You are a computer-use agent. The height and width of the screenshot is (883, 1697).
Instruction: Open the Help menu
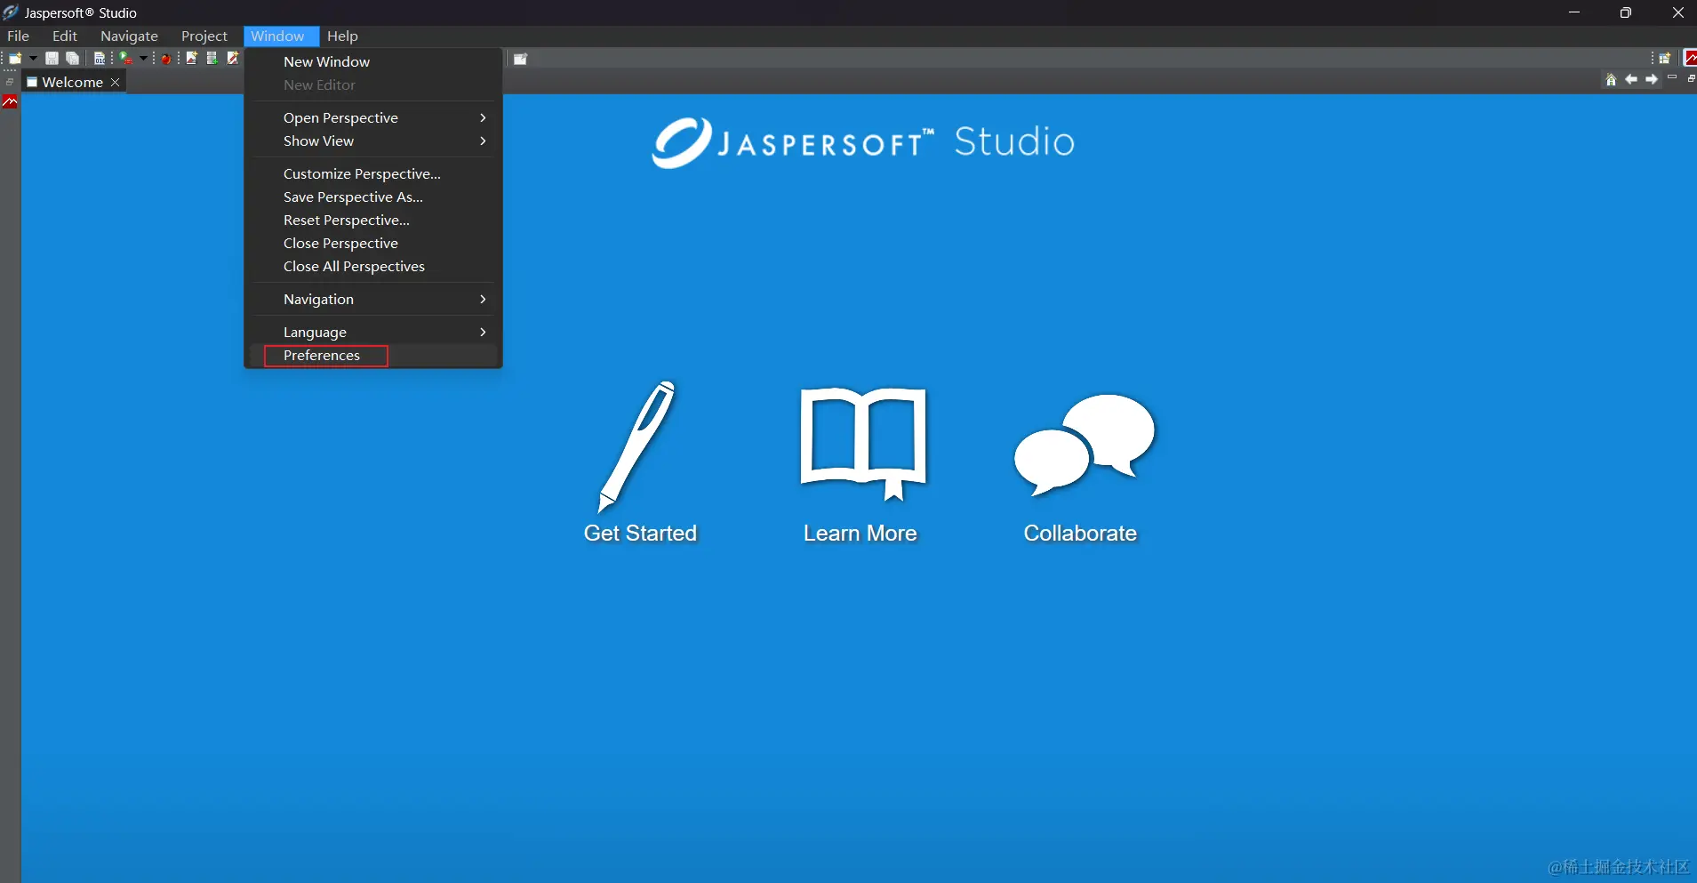342,36
